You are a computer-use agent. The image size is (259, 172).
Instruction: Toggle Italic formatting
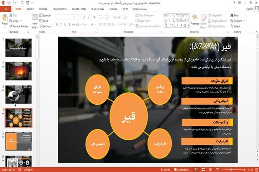(61, 25)
